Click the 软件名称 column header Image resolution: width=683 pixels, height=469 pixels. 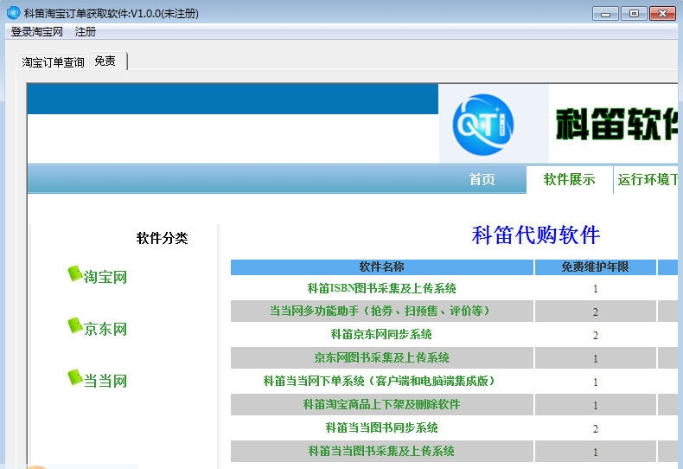(381, 267)
